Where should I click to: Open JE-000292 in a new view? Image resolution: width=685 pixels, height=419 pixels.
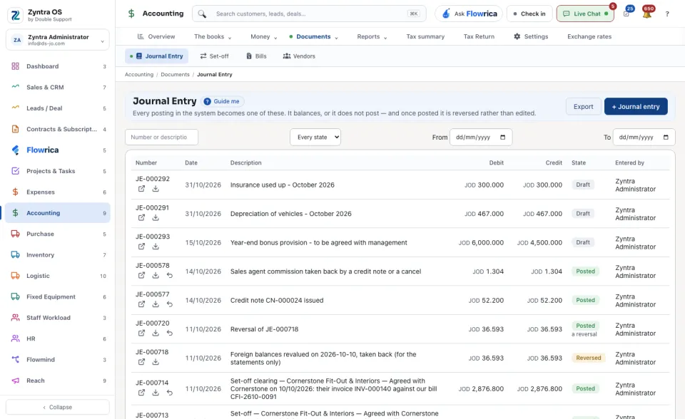[x=141, y=189]
